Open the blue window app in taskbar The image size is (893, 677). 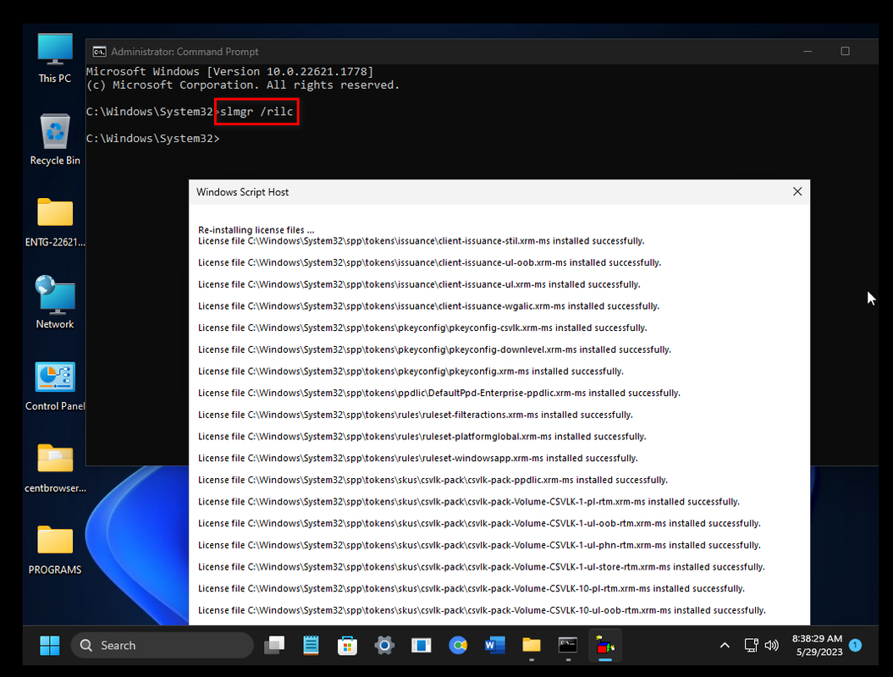[x=421, y=645]
